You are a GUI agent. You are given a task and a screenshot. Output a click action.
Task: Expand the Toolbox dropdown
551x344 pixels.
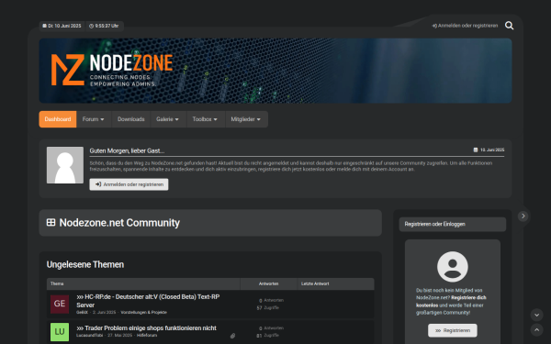(205, 119)
